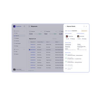This screenshot has width=101, height=96.
Task: Collapse the Main Menu section chevron
Action: pyautogui.click(x=24, y=31)
